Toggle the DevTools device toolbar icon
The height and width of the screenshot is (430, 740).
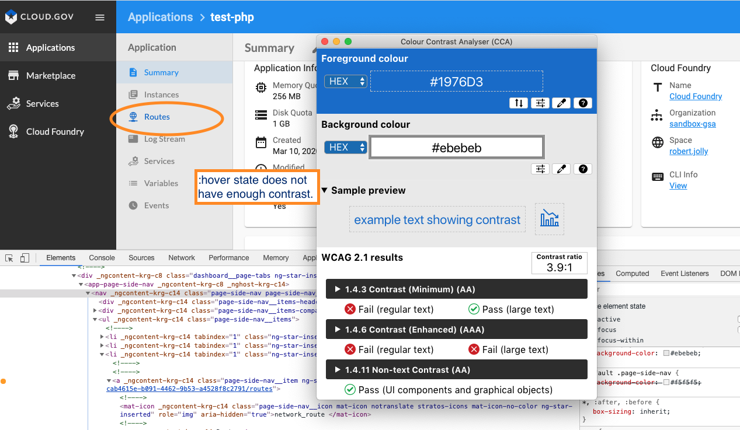pos(25,258)
